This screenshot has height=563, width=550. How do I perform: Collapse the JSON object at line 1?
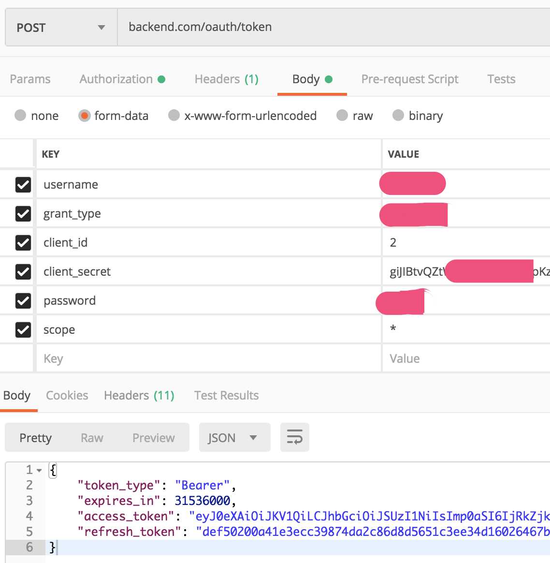(x=39, y=470)
